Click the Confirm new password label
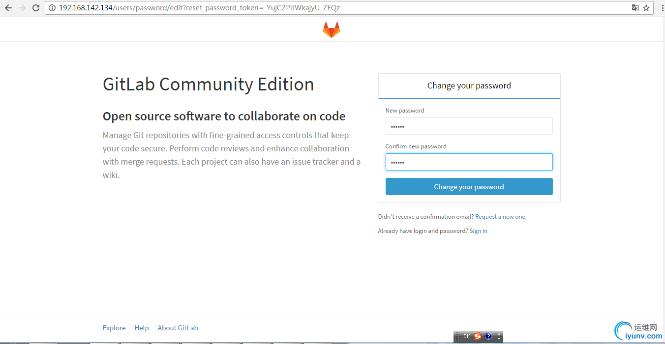Screen dimensions: 665x344 point(416,146)
